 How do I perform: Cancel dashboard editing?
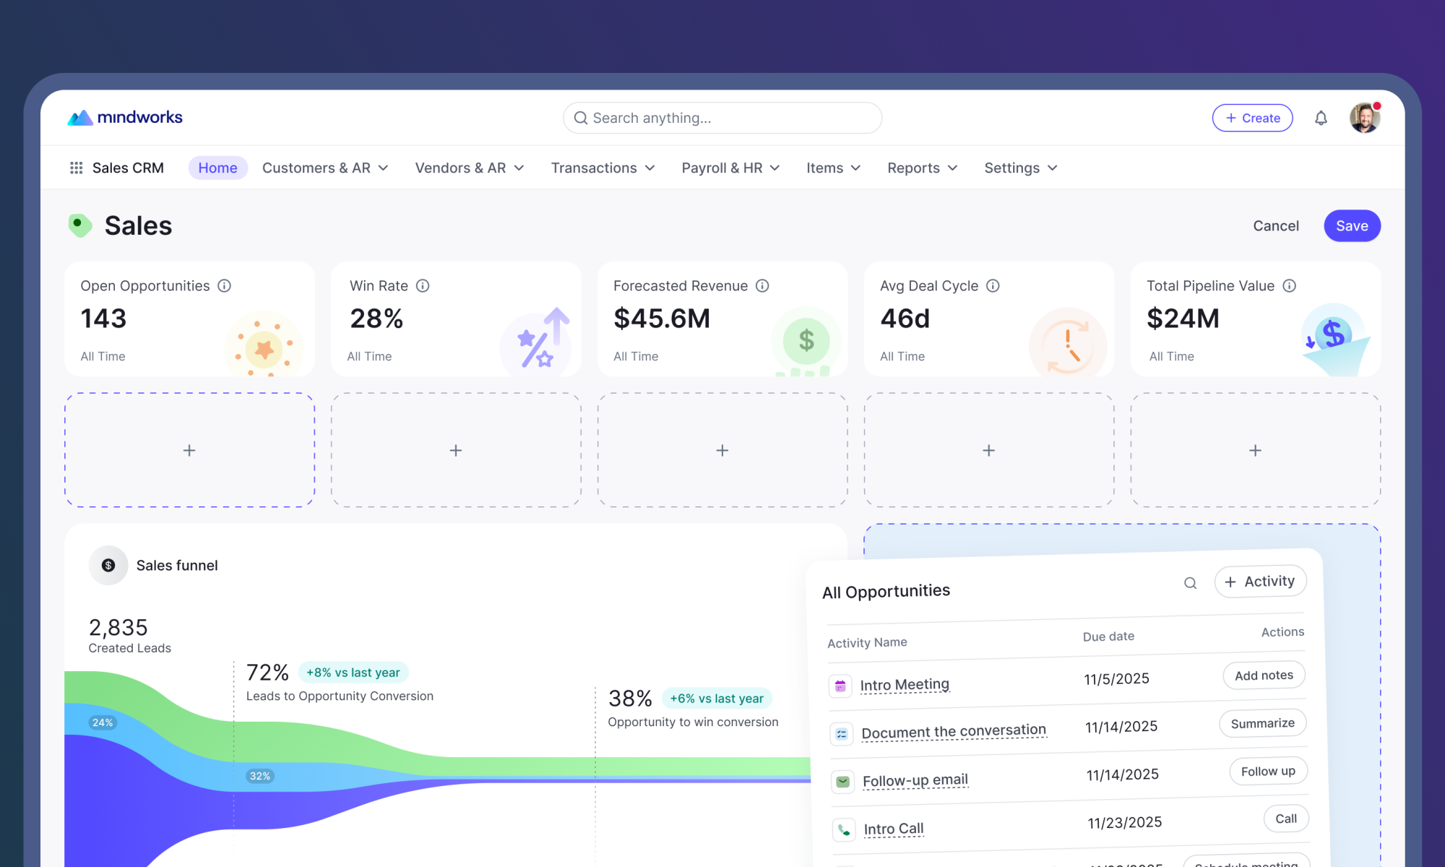tap(1276, 225)
